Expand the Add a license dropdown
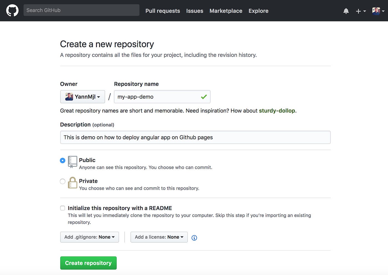Viewport: 388px width, 275px height. [x=159, y=237]
